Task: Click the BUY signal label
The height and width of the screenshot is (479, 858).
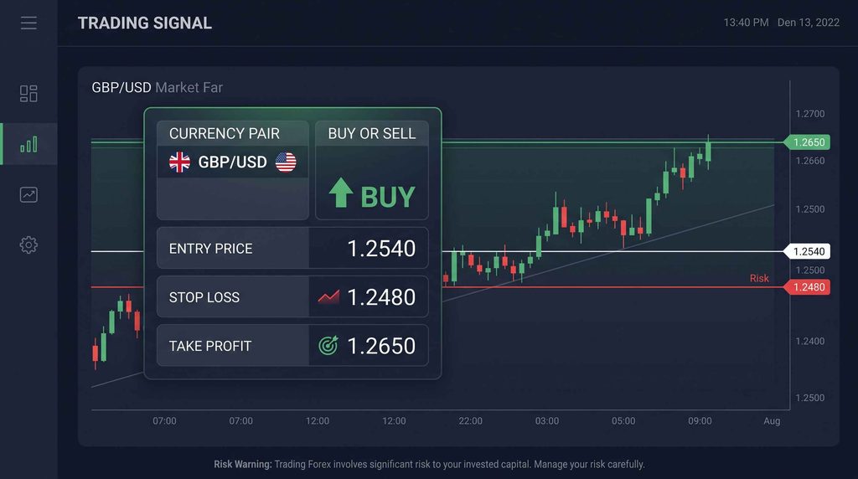Action: click(388, 197)
